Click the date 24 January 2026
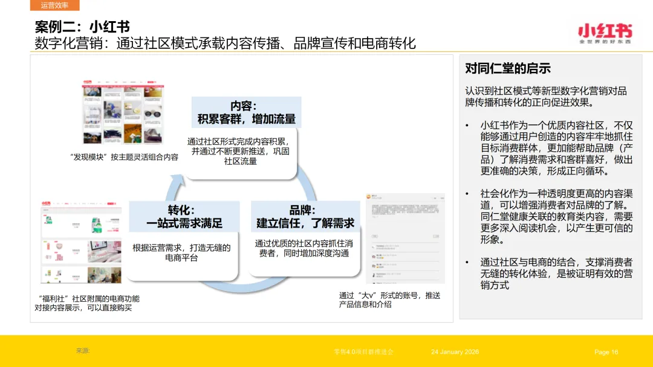This screenshot has height=367, width=653. 455,352
